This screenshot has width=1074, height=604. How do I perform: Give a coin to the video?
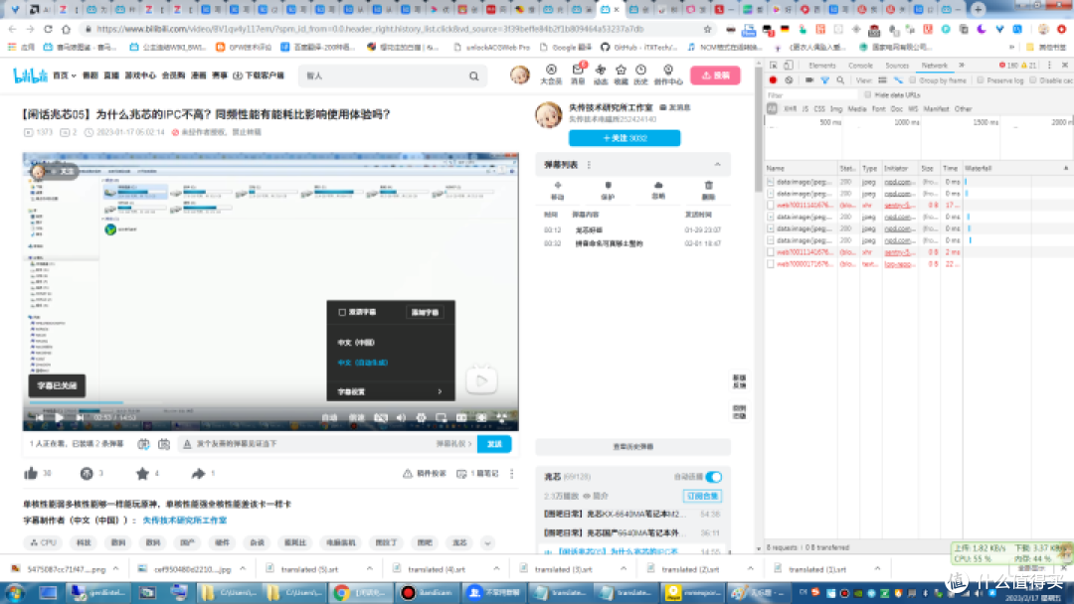click(x=87, y=473)
